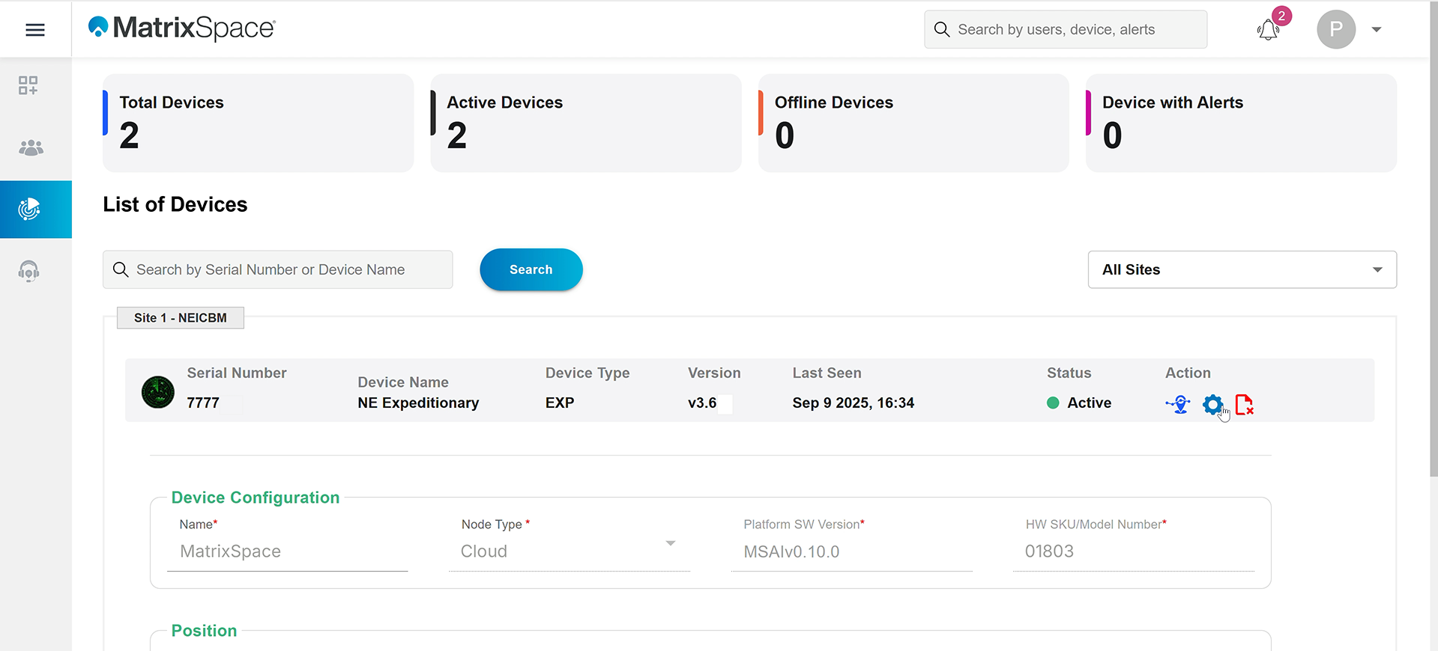Click the EXP device type value

(x=560, y=403)
